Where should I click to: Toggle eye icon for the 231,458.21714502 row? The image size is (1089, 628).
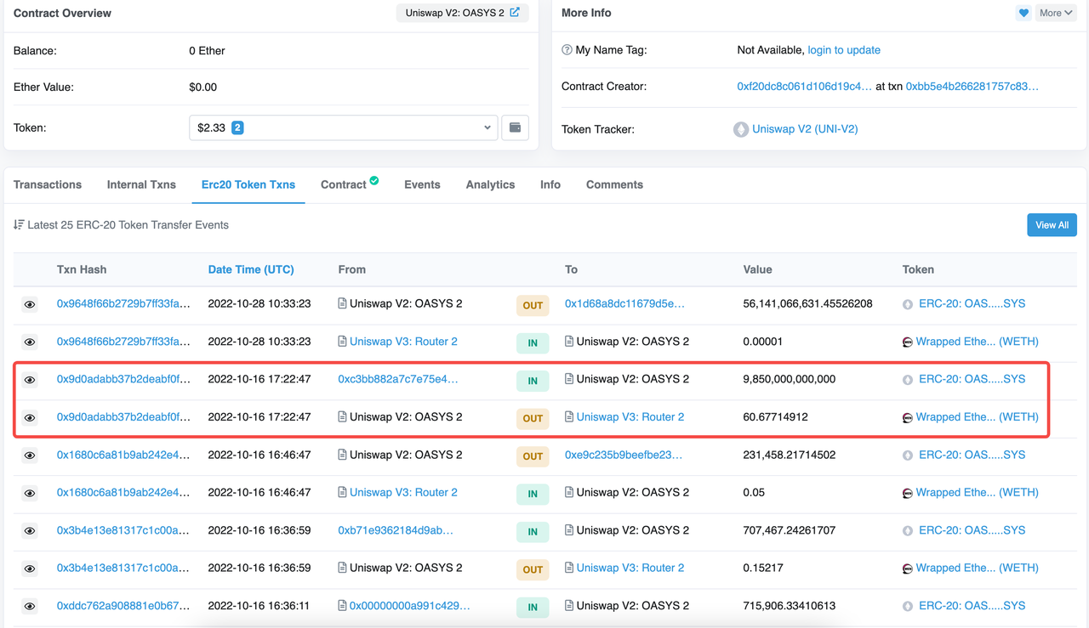pos(30,455)
